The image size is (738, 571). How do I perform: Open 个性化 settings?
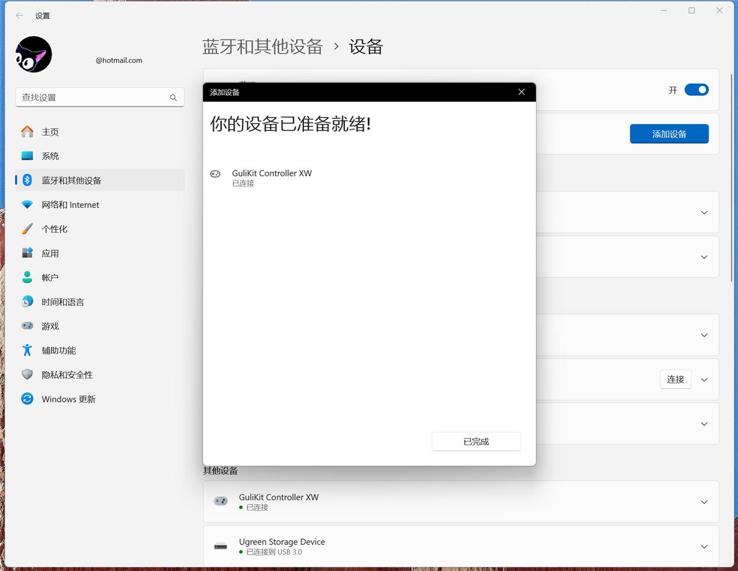pyautogui.click(x=100, y=229)
